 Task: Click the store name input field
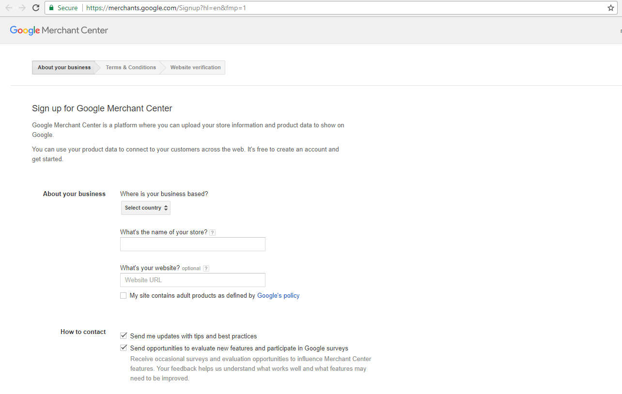pos(193,244)
